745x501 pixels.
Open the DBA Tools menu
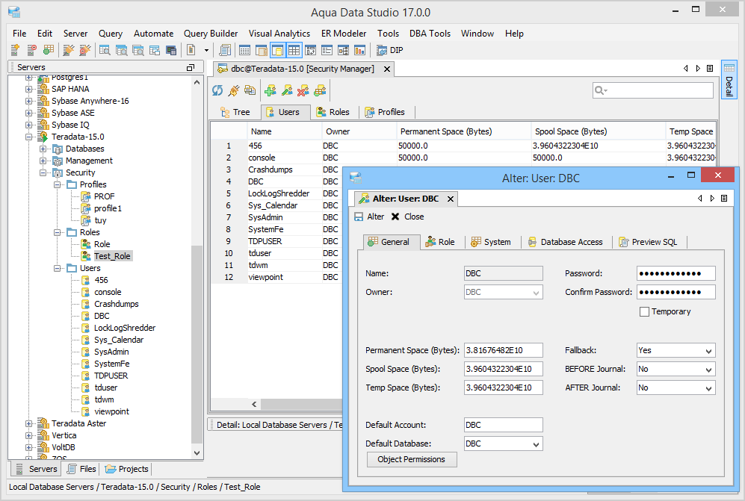click(x=430, y=34)
